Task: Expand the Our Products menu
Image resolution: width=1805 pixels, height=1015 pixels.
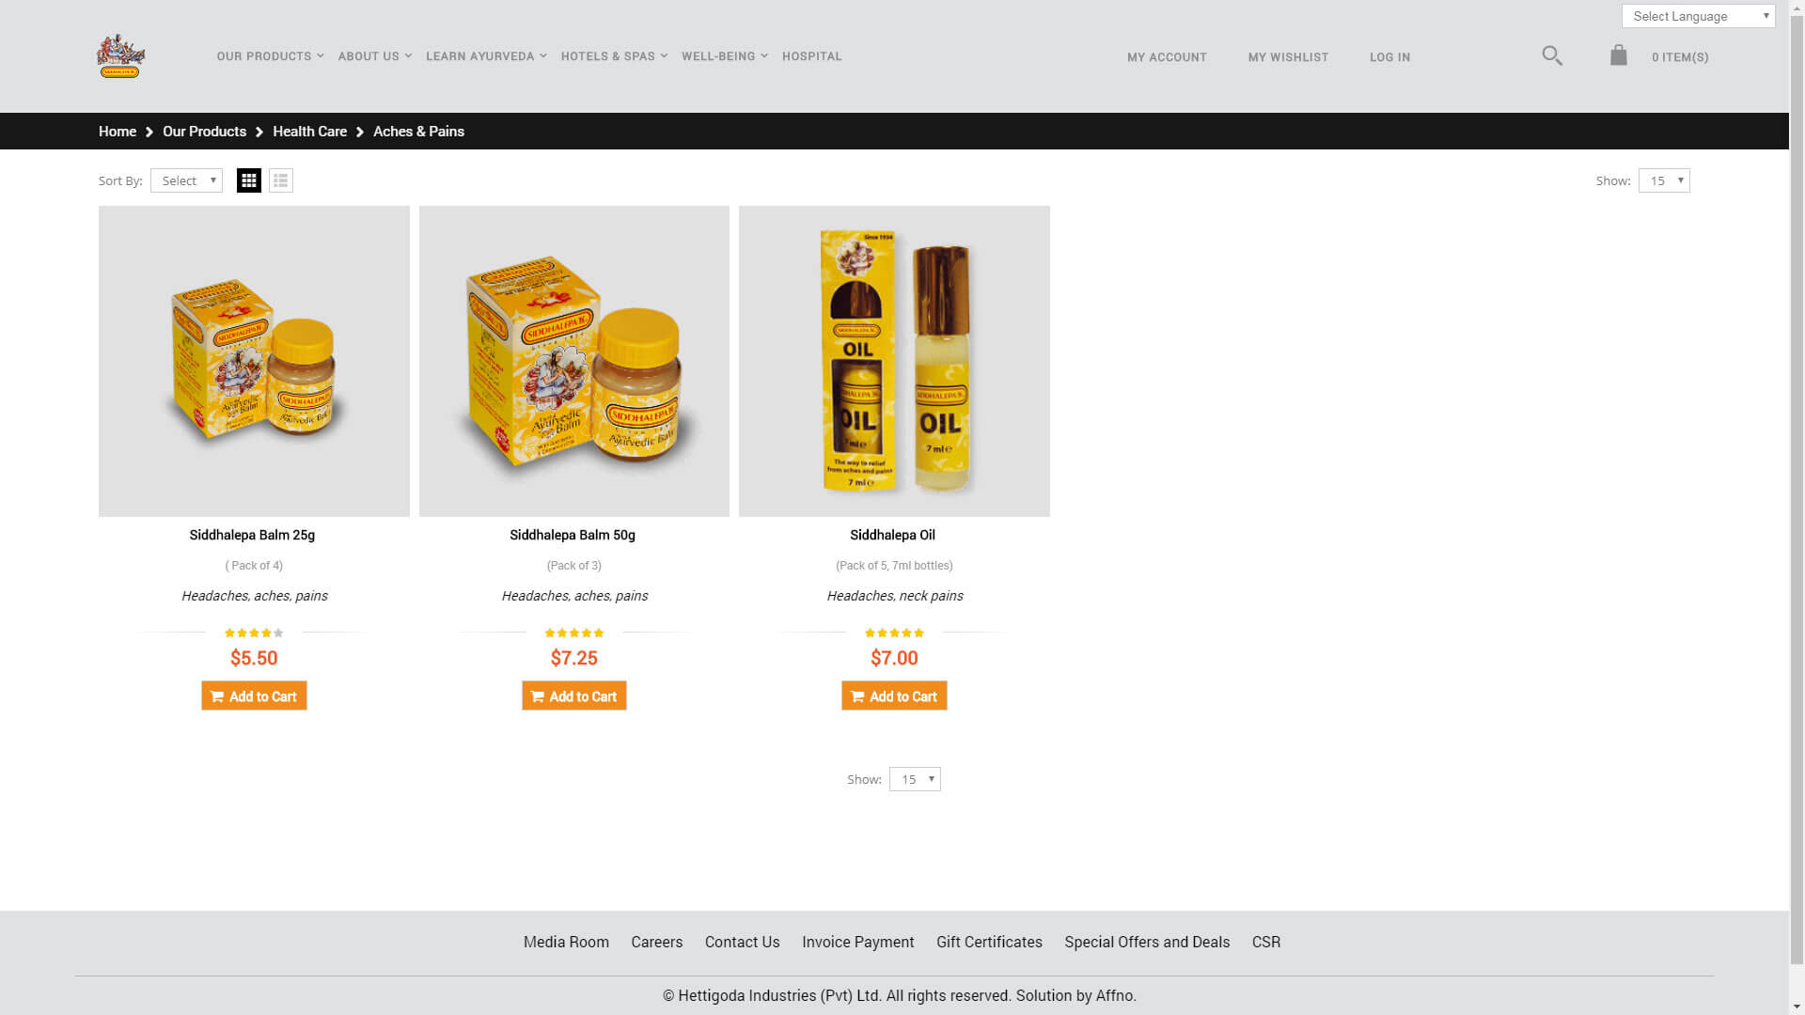Action: click(x=270, y=56)
